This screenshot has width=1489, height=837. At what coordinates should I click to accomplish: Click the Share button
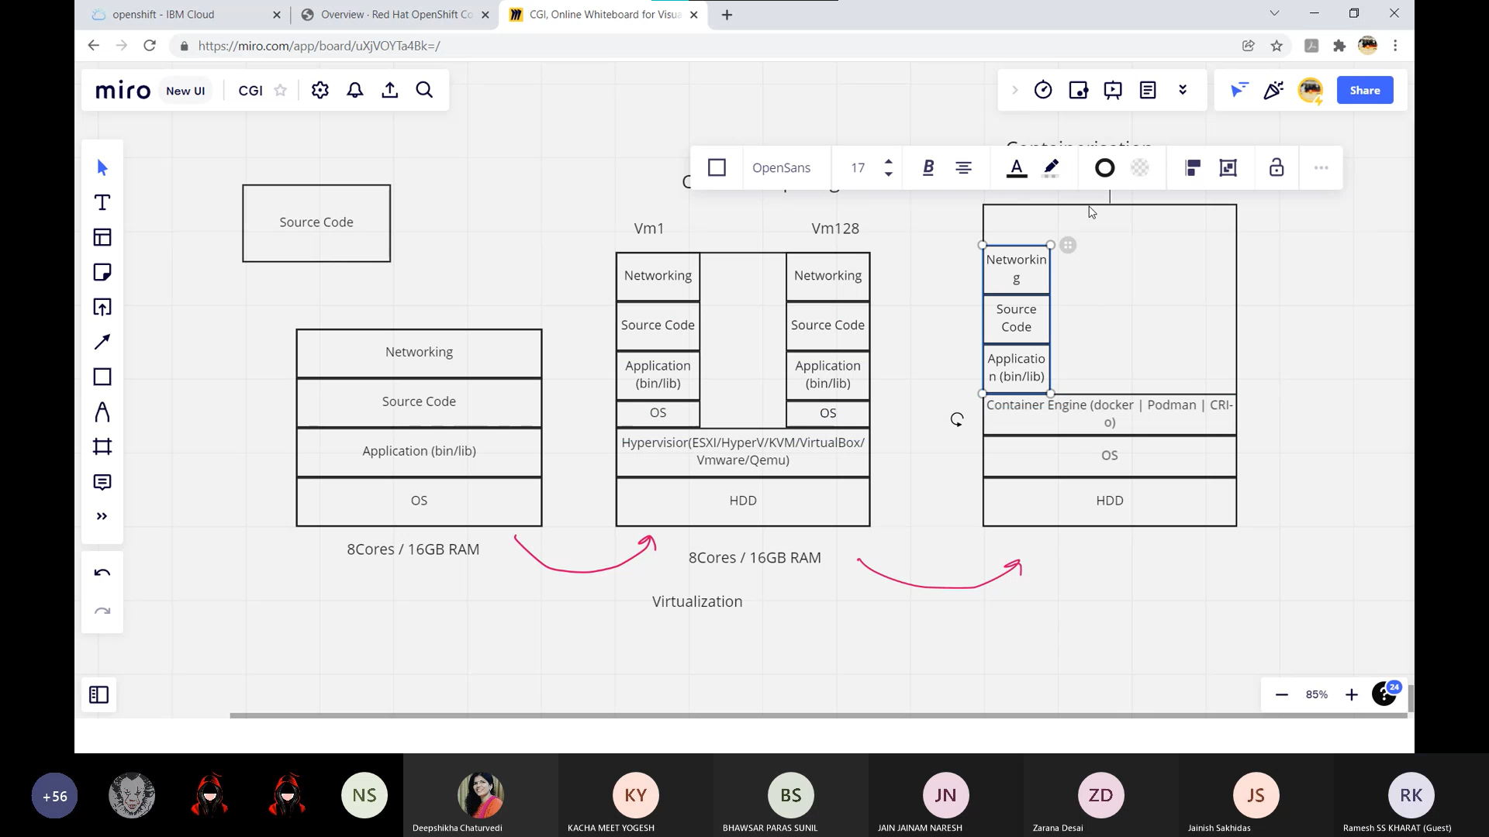click(1364, 90)
